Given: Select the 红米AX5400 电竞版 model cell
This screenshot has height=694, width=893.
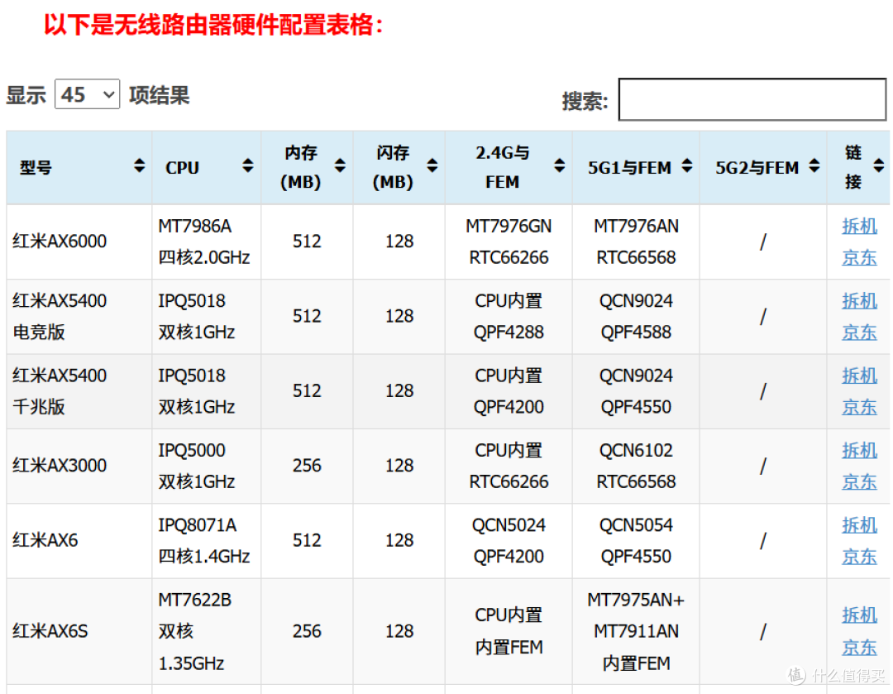Looking at the screenshot, I should tap(79, 316).
